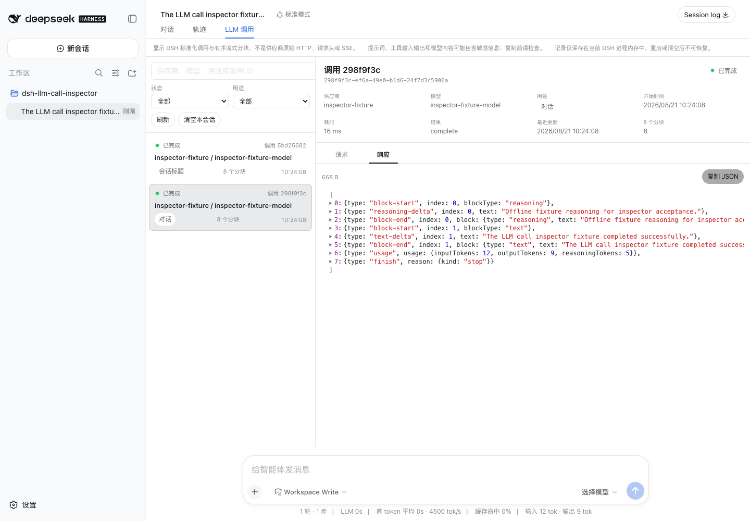Expand JSON row 0 block-start reasoning
The height and width of the screenshot is (521, 750).
coord(330,203)
